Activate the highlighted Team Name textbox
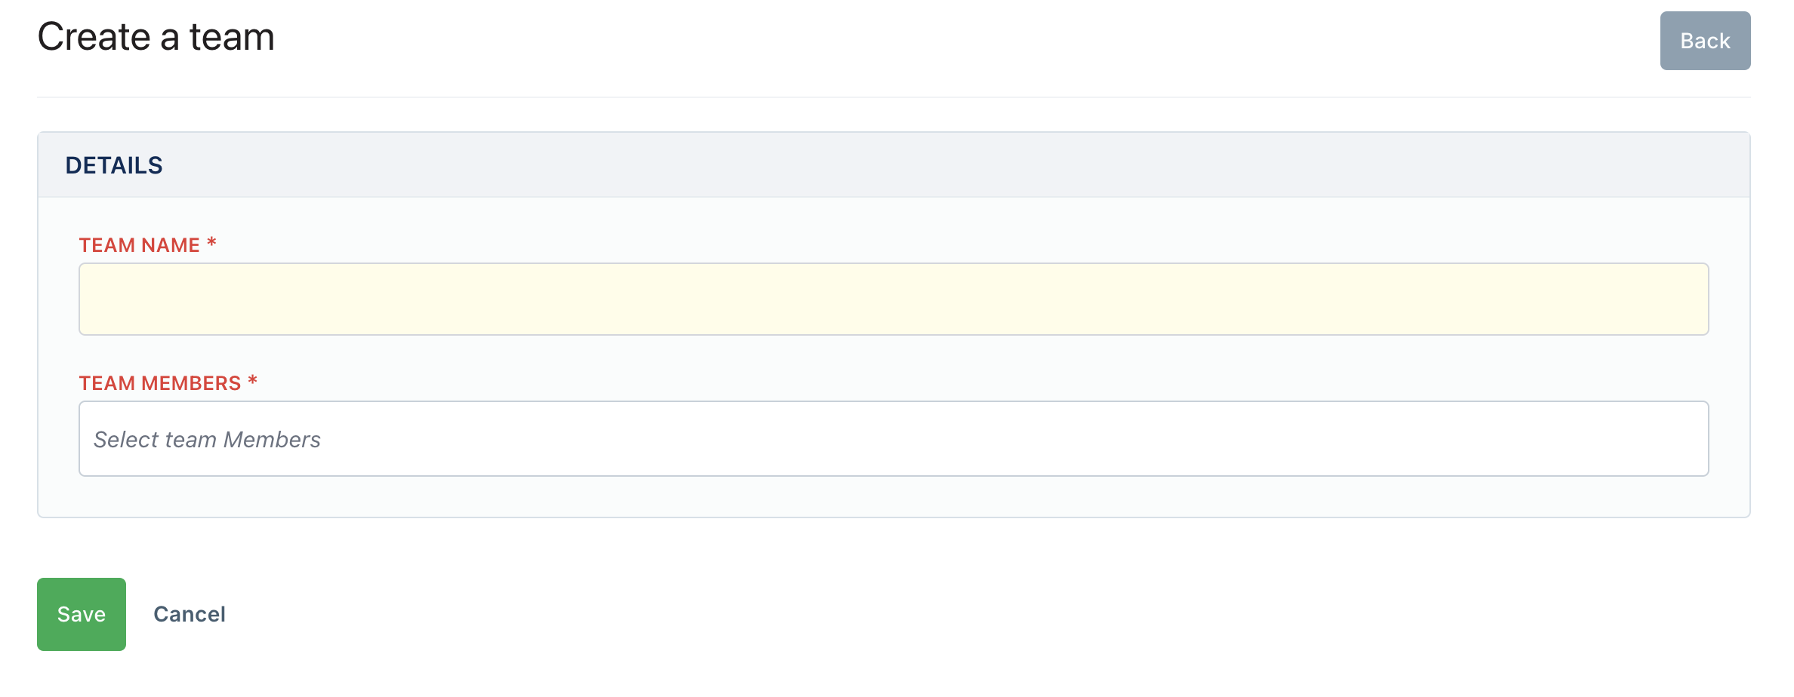Image resolution: width=1794 pixels, height=697 pixels. tap(894, 299)
